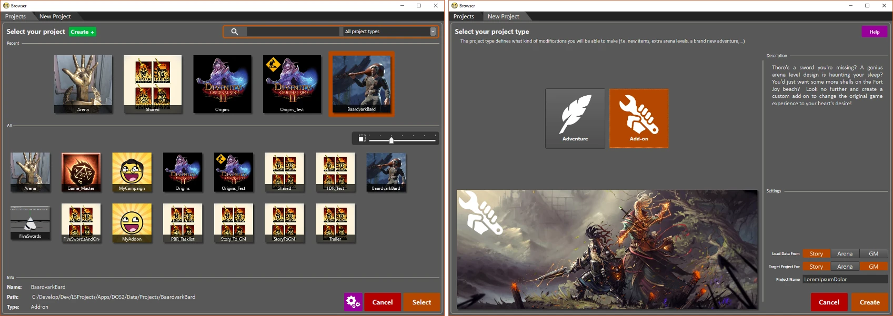Select the MyCampaign project
The width and height of the screenshot is (893, 316).
click(x=132, y=172)
